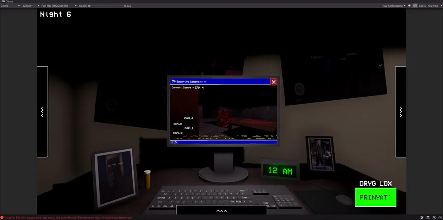Image resolution: width=443 pixels, height=220 pixels.
Task: Toggle the shortcuts icon beside Stats
Action: 415,6
